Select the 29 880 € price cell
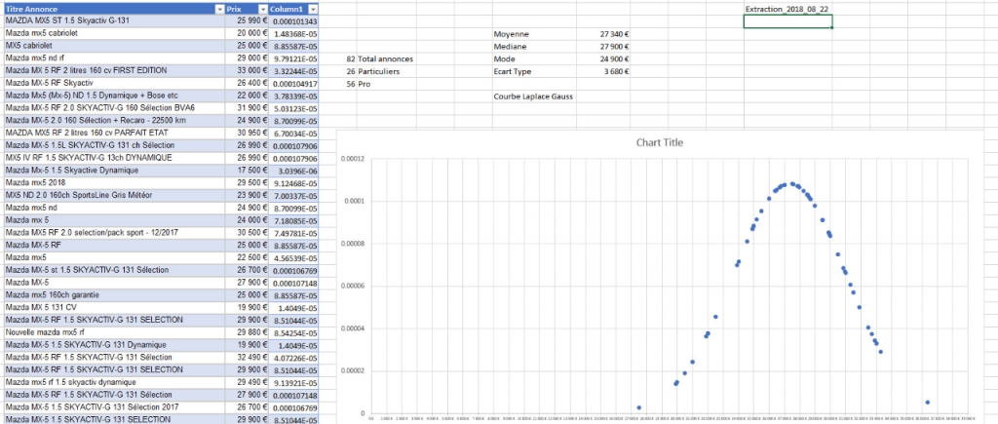This screenshot has width=998, height=424. (247, 332)
